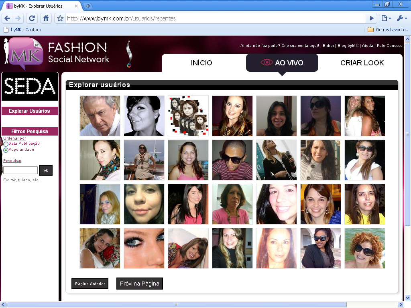
Task: Select Popularidade sort option
Action: 6,150
